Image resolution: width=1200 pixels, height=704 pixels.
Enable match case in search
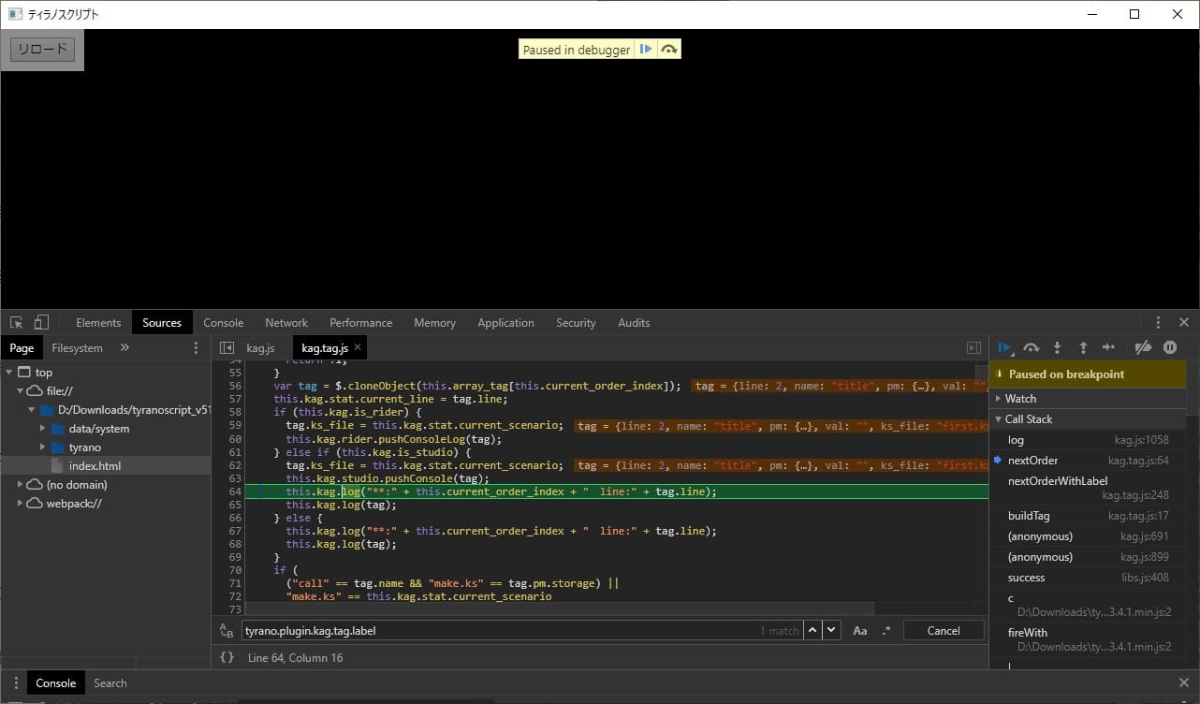click(859, 631)
